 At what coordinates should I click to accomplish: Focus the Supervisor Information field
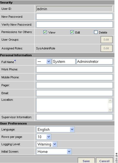tap(74, 117)
